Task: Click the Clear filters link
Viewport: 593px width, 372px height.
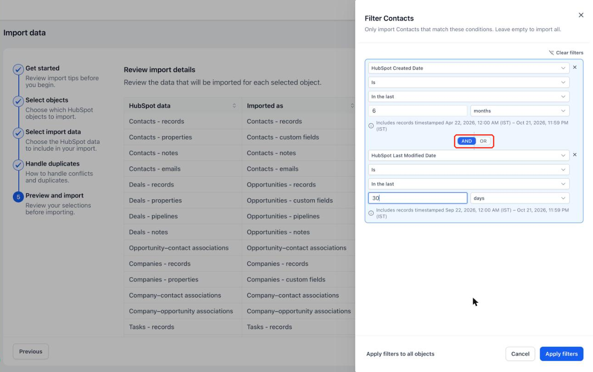Action: click(x=566, y=53)
